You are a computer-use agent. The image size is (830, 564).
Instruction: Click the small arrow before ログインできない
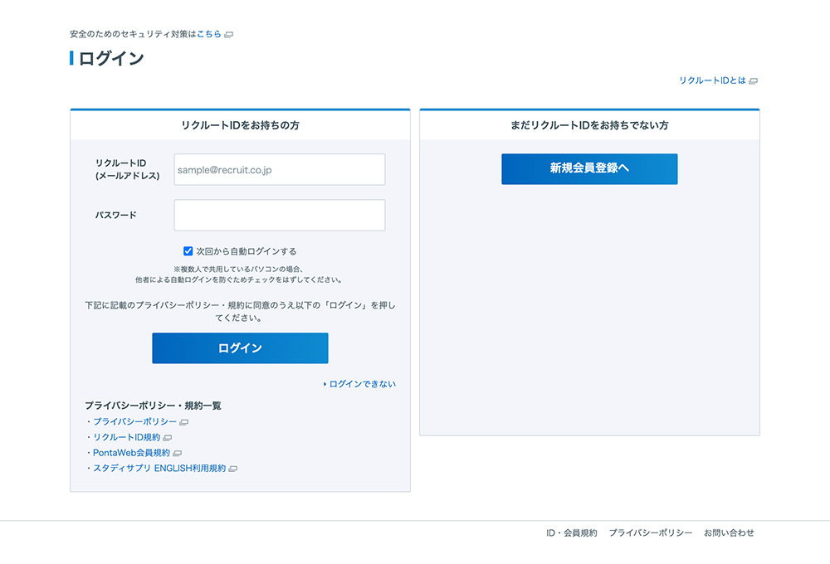click(x=325, y=385)
